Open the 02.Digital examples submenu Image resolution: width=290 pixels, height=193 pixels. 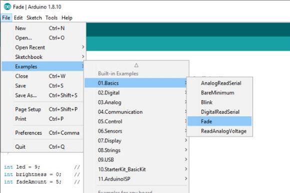[x=136, y=92]
